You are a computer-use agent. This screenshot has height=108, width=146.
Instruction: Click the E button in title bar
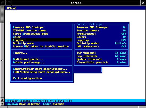[9, 3]
